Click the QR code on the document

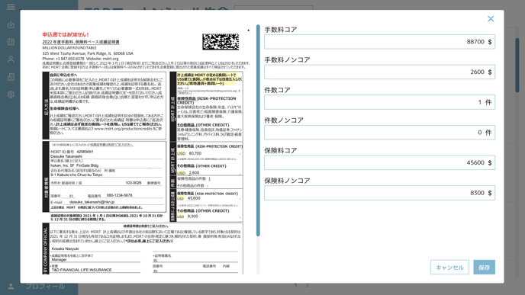click(221, 41)
